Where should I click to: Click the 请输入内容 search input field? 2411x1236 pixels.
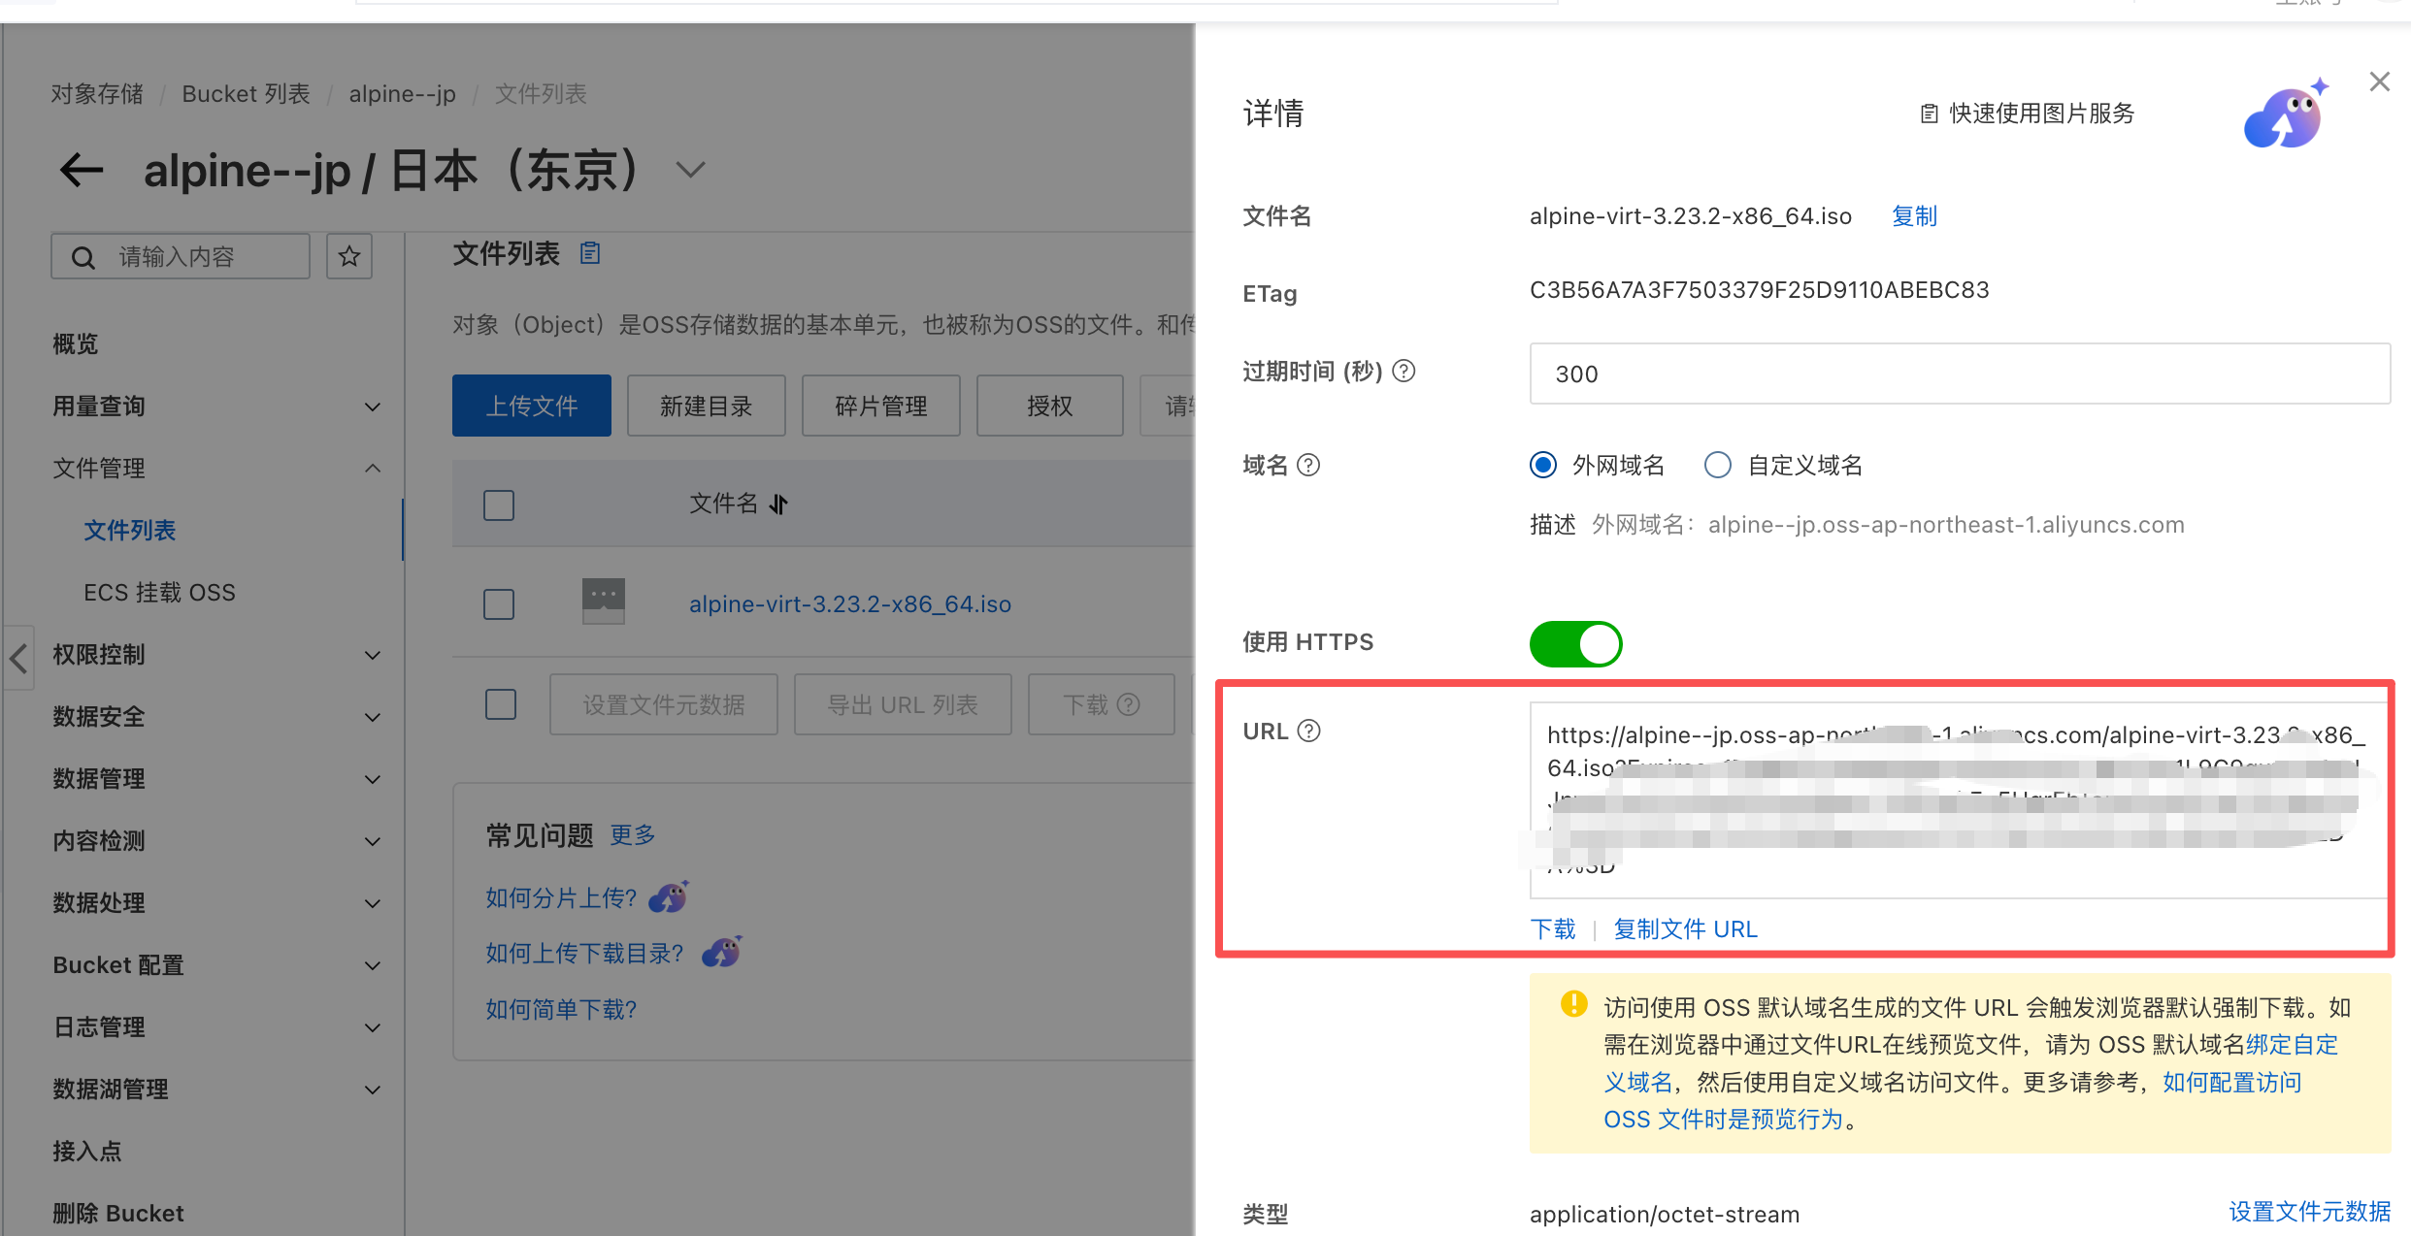point(181,256)
